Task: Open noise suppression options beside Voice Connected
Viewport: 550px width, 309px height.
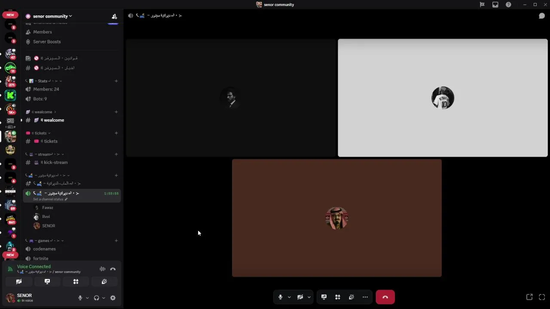Action: coord(102,269)
